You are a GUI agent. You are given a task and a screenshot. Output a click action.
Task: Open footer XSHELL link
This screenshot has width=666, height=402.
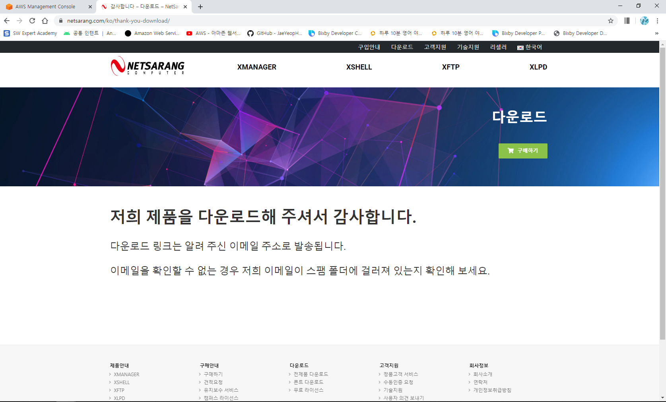tap(122, 383)
